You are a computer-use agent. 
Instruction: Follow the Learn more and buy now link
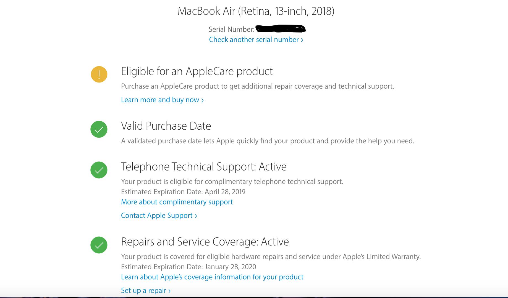click(x=162, y=100)
